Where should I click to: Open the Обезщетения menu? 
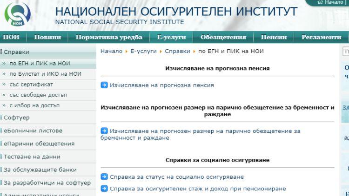[223, 37]
